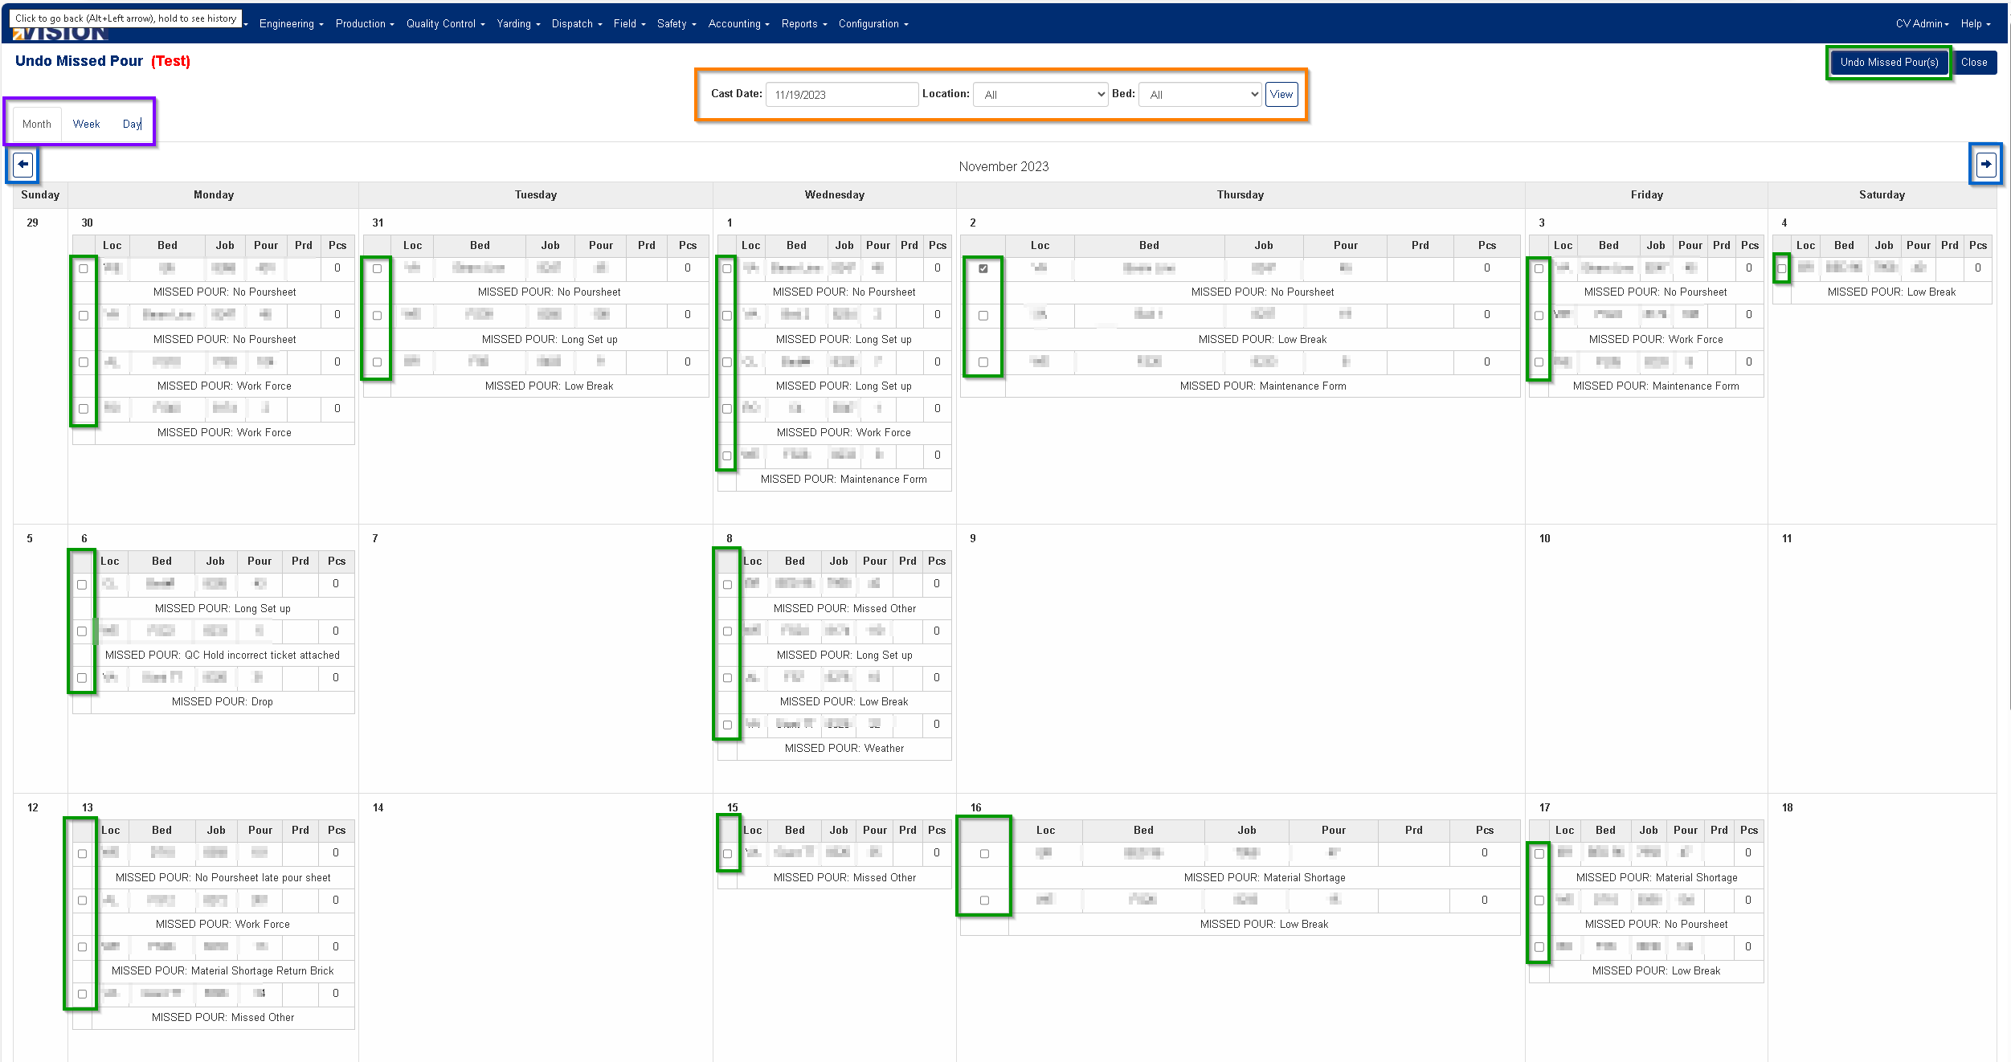
Task: Expand the Location dropdown
Action: point(1040,95)
